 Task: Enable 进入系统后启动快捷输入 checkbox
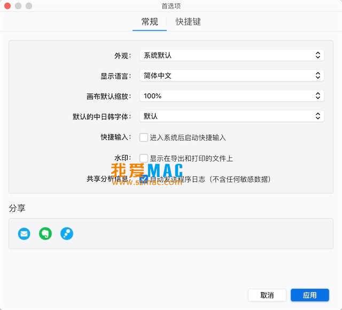click(x=144, y=137)
